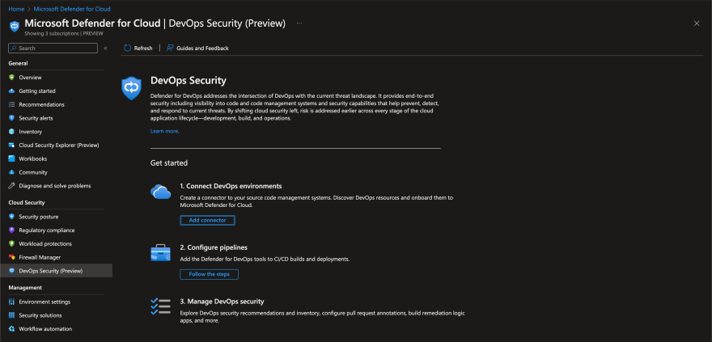Select DevOps Security (Preview) menu item
Screen dimensions: 712x342
pos(56,271)
